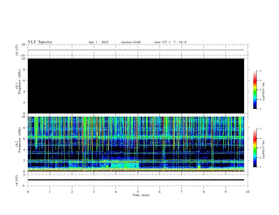The width and height of the screenshot is (279, 215).
Task: Click the "Time (min)" x-axis label
Action: tap(141, 195)
